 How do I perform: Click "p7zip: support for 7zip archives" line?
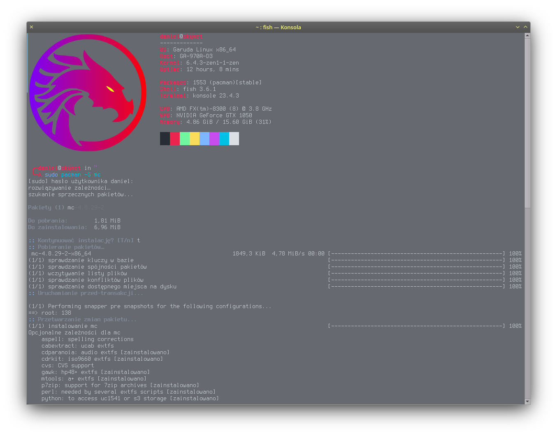121,385
